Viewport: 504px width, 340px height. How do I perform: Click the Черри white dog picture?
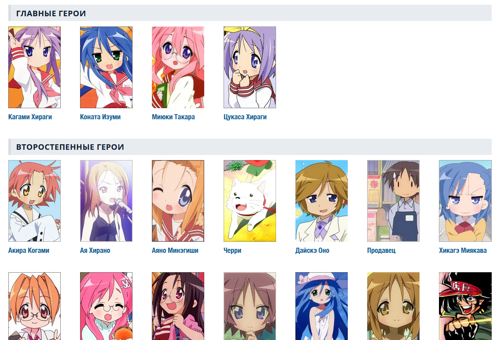pos(250,201)
